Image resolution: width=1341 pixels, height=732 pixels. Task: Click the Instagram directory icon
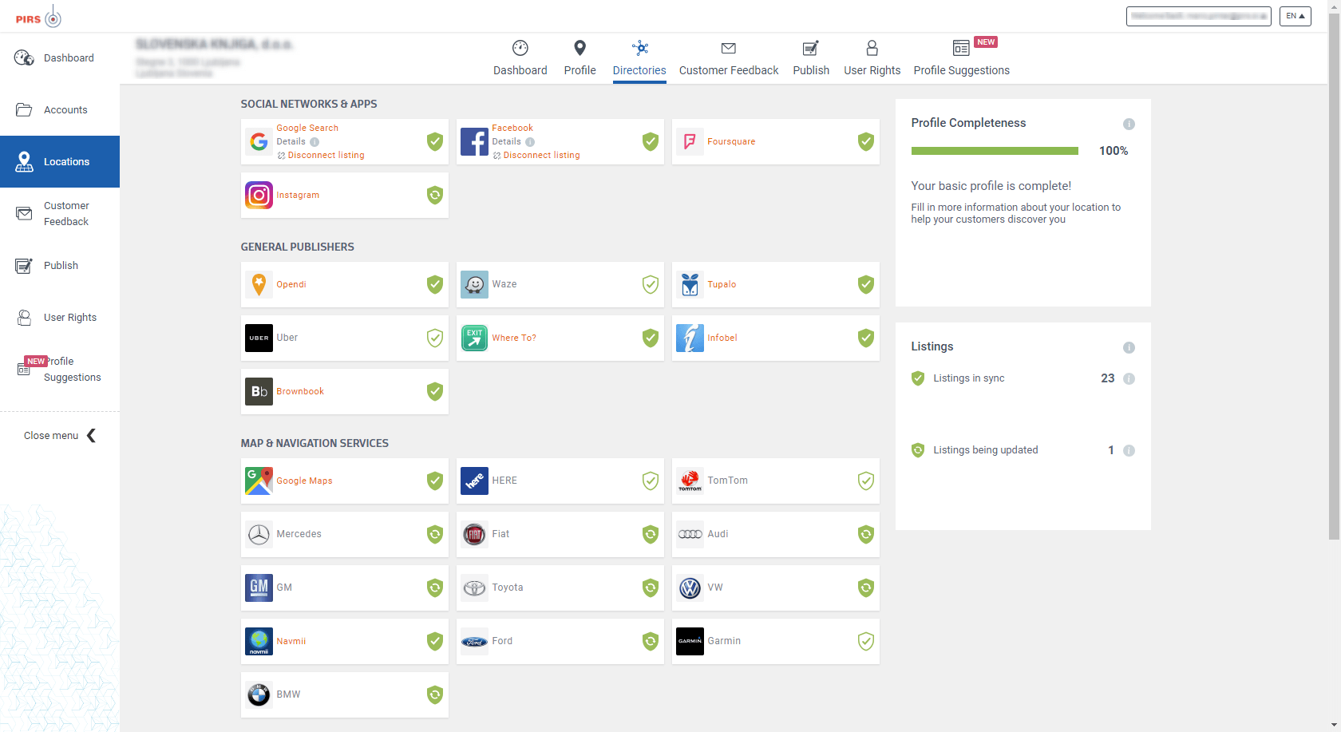click(x=259, y=196)
